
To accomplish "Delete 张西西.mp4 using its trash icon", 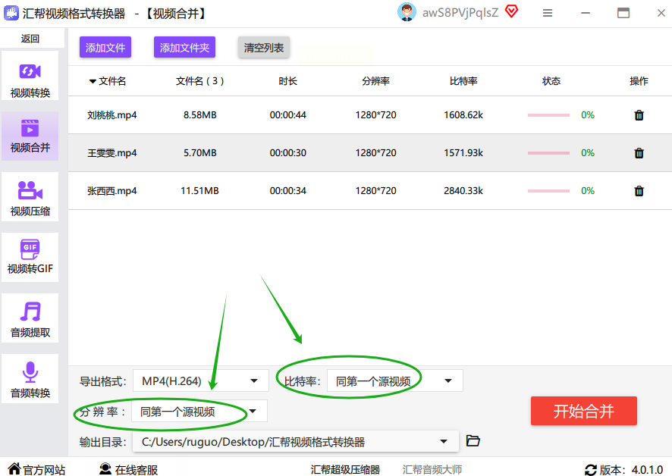I will (639, 191).
